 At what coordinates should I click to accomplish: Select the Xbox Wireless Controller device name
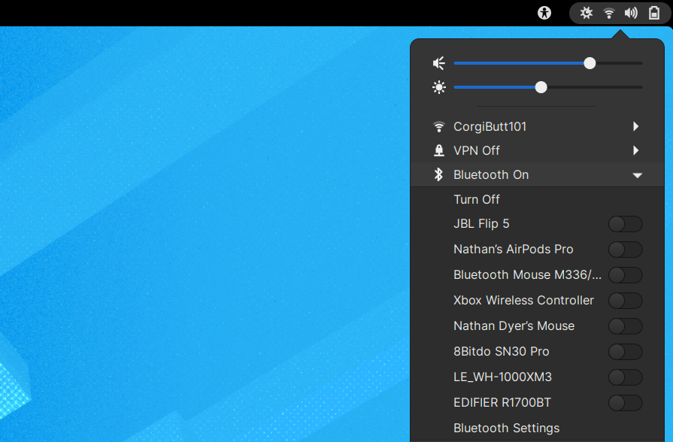point(523,301)
